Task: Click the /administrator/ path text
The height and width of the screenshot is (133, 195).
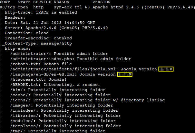Action: point(31,54)
